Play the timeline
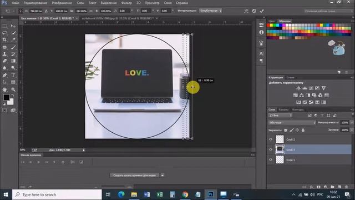This screenshot has height=200, width=355. (x=38, y=162)
